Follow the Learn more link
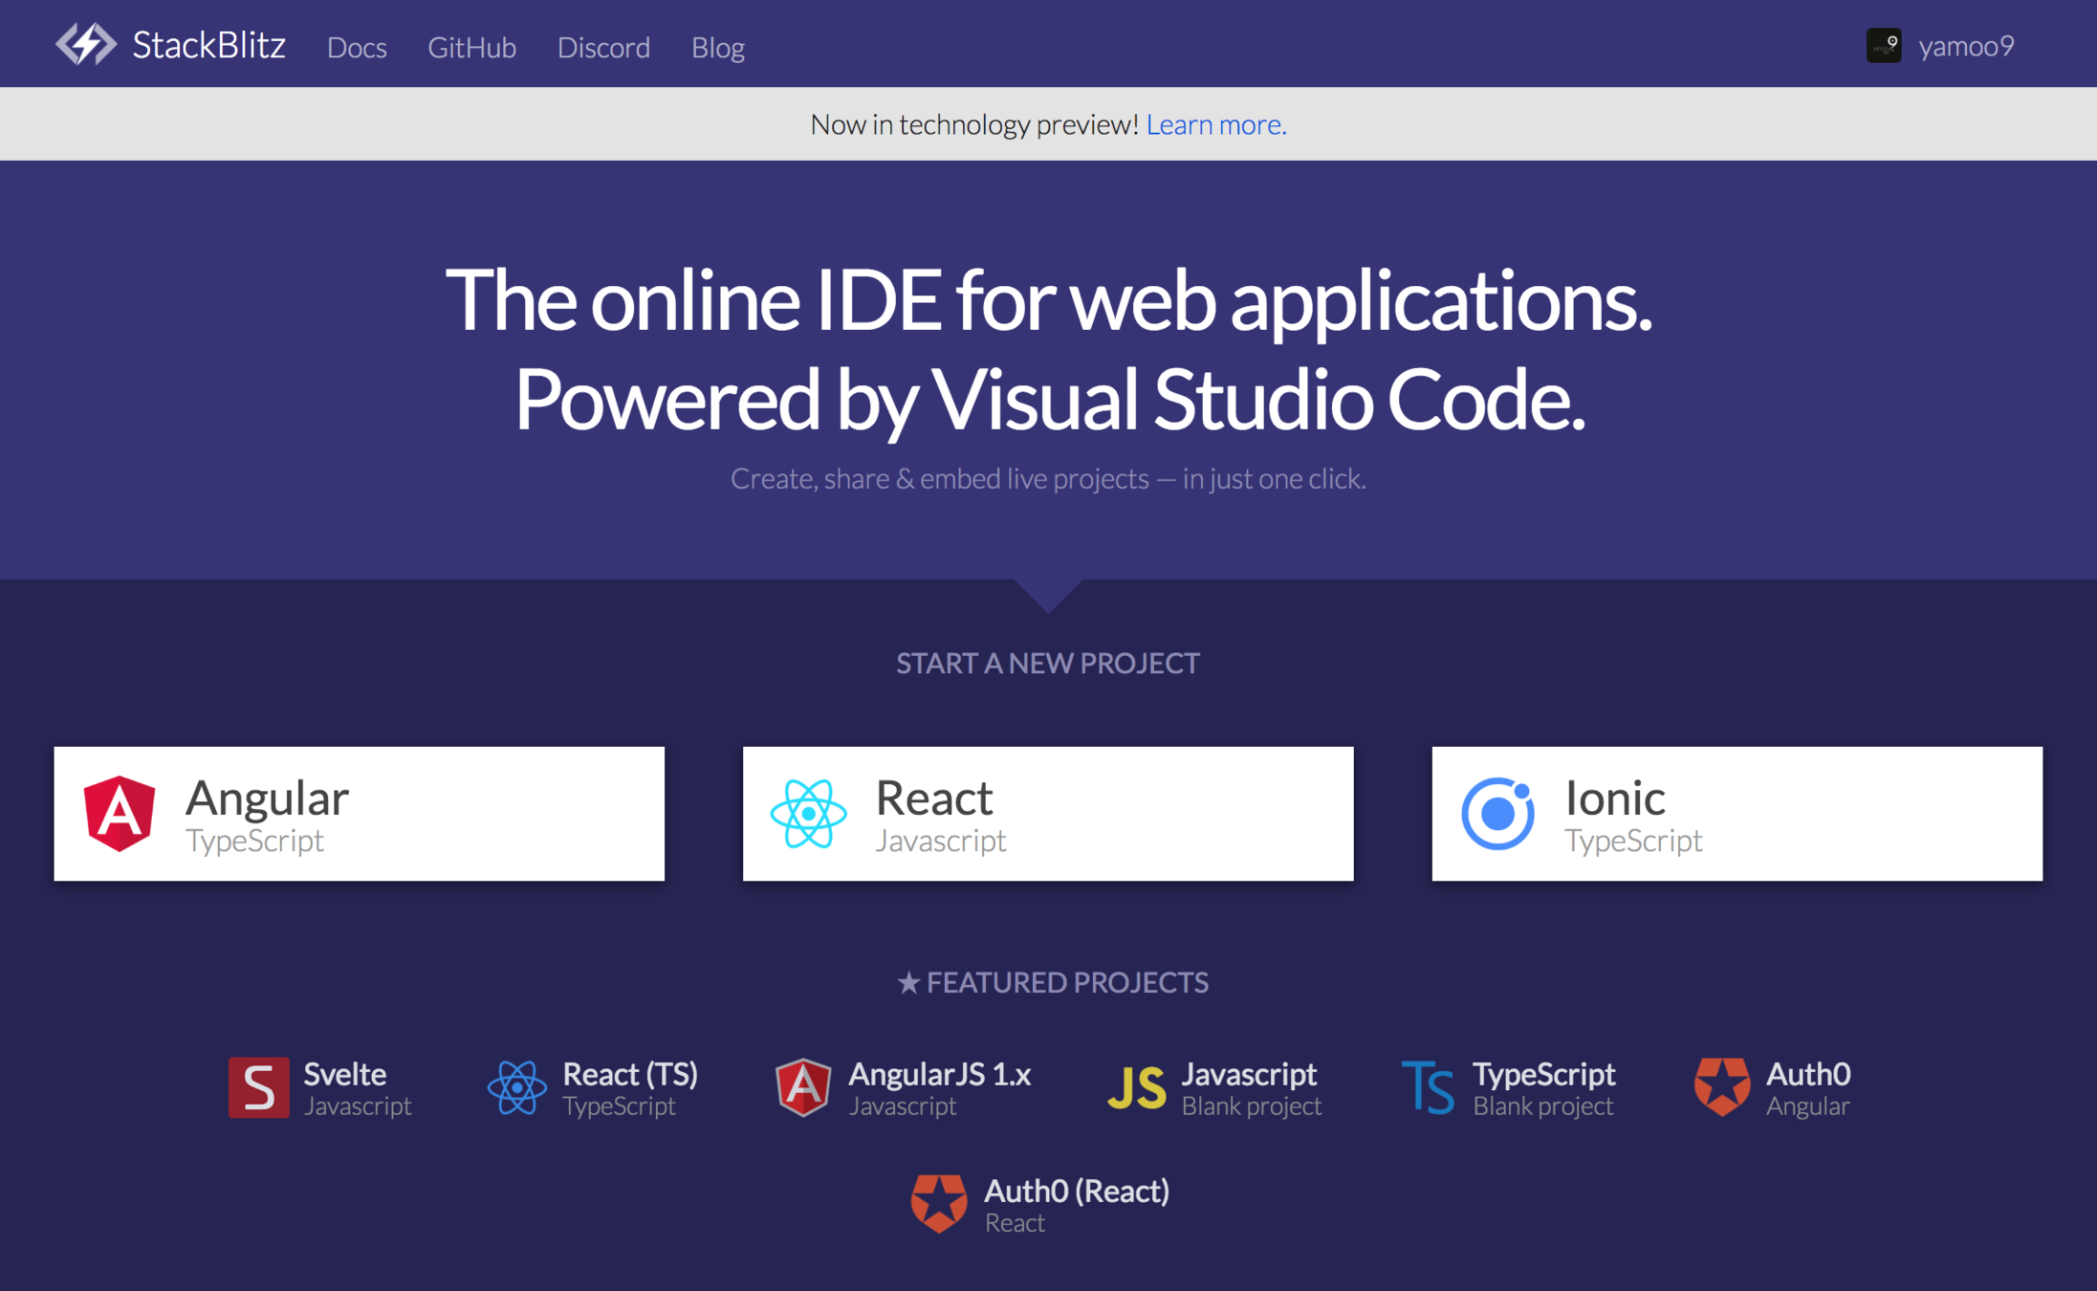Viewport: 2097px width, 1291px height. pos(1215,124)
